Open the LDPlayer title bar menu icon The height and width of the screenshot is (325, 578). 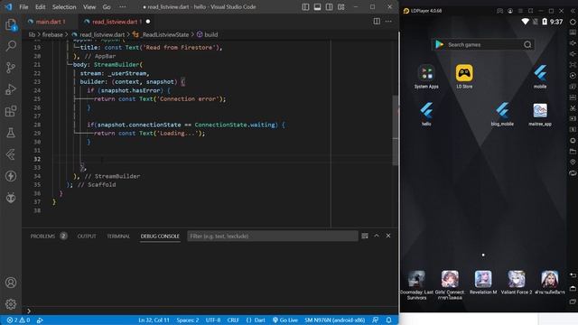point(520,11)
